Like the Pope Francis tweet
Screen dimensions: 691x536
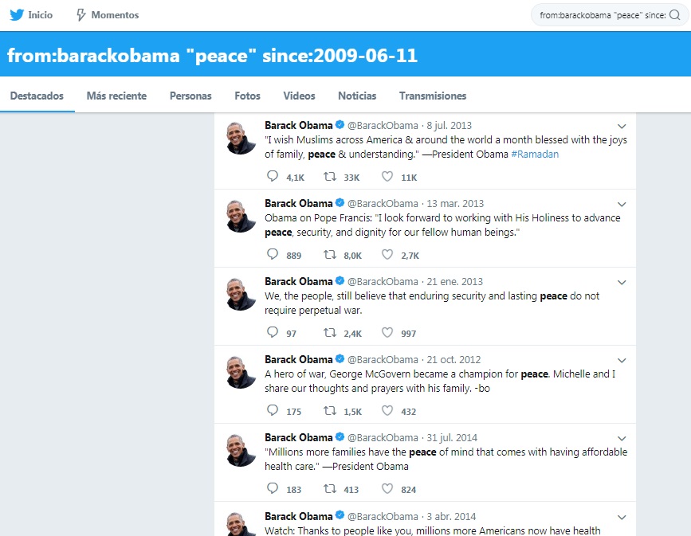point(387,255)
